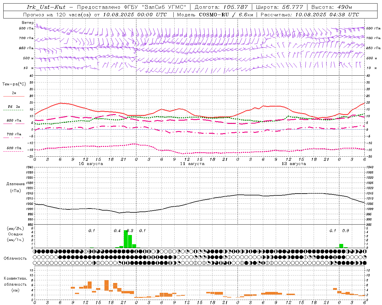Click the '11 августа' date label

[192, 164]
